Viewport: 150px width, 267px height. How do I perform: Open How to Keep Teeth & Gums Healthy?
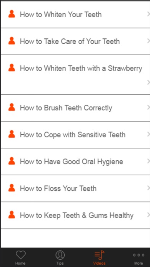75,216
